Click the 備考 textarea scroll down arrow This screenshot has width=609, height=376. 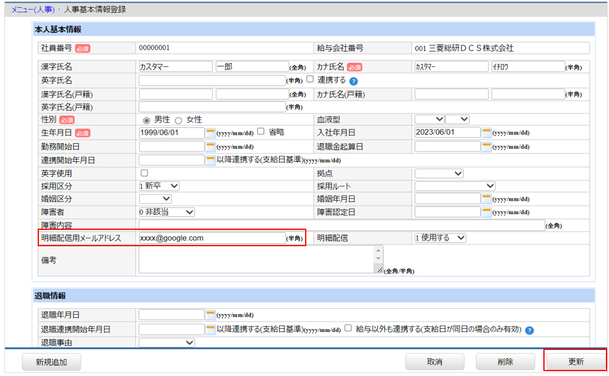pyautogui.click(x=378, y=258)
